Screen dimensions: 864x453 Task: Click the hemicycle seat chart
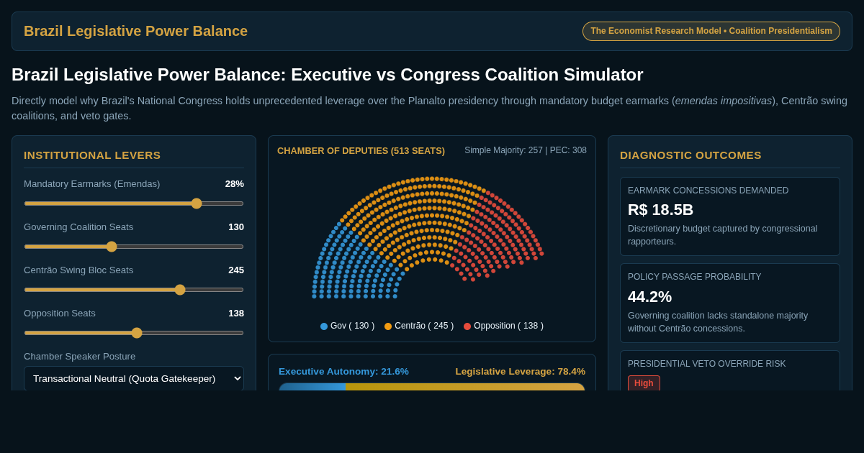(428, 237)
